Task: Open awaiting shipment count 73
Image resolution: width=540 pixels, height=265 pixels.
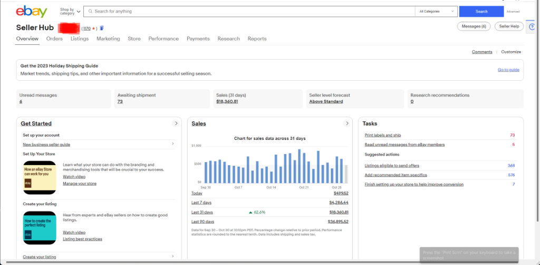Action: (x=120, y=102)
